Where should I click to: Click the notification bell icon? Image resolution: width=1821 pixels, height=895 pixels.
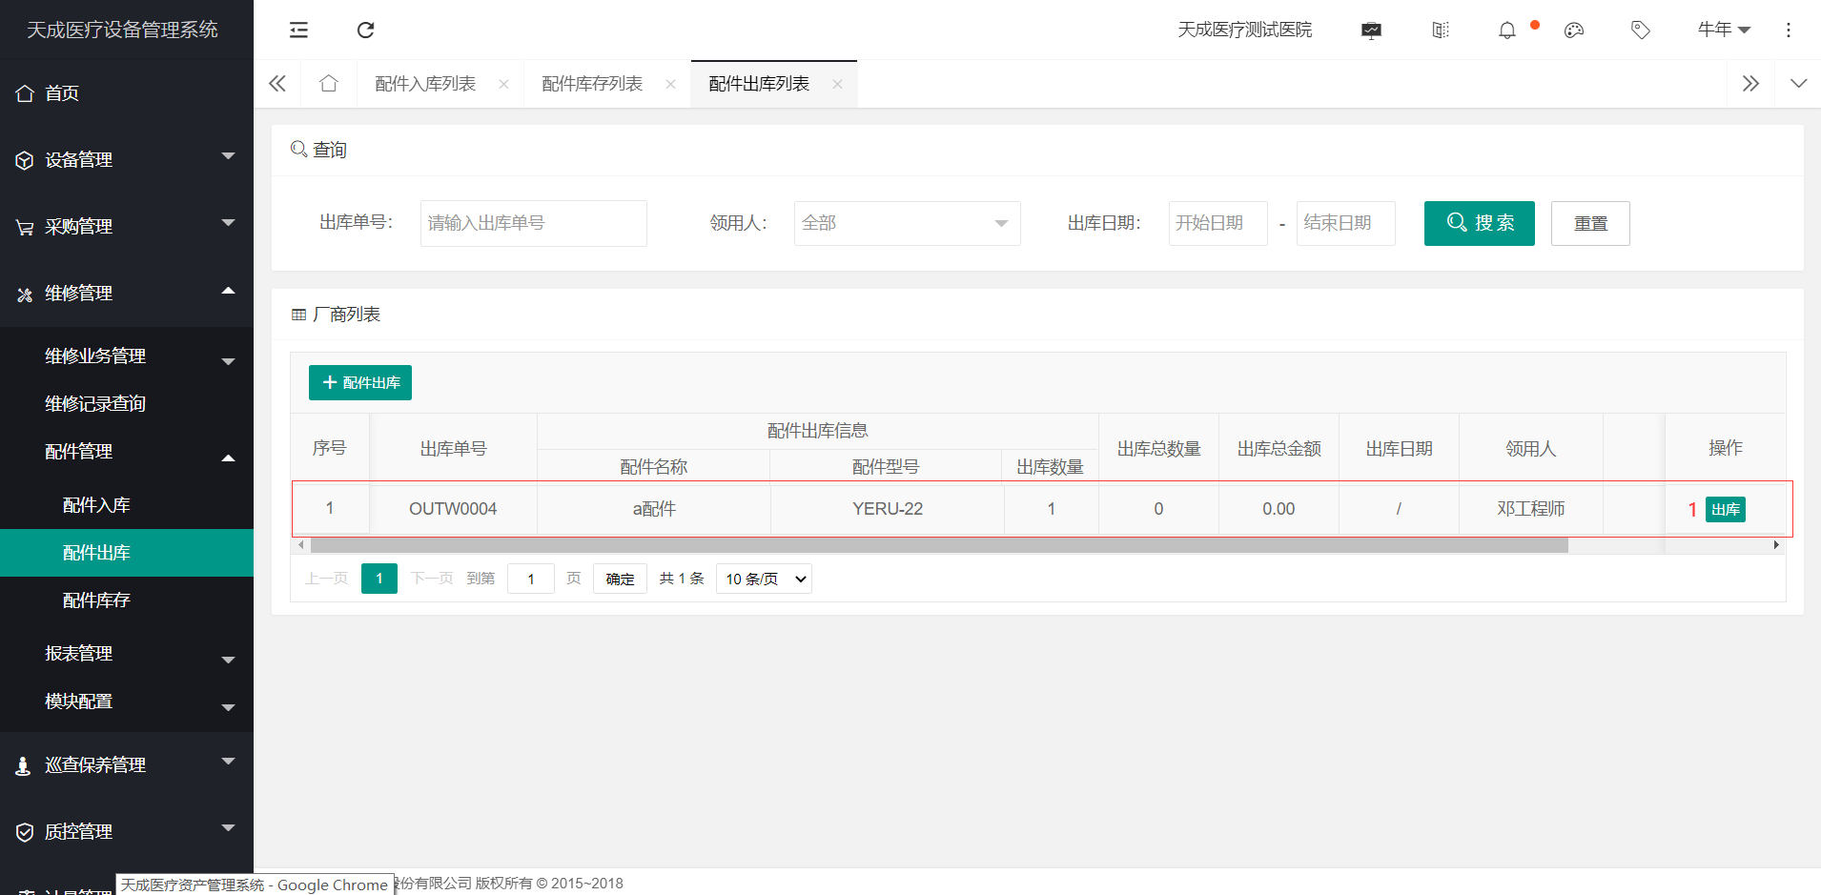(1506, 31)
